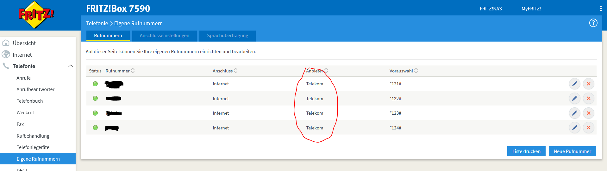607x171 pixels.
Task: Sort table by Anschluss column
Action: click(x=225, y=71)
